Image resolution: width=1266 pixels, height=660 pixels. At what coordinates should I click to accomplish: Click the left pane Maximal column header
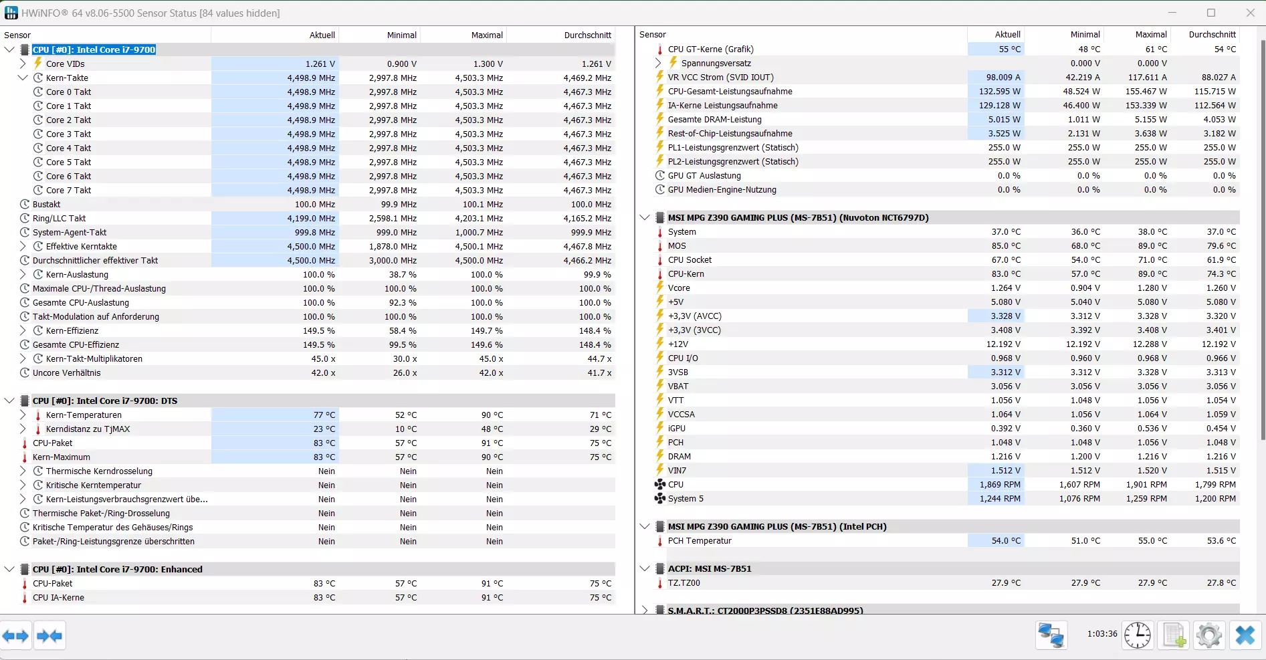tap(463, 35)
